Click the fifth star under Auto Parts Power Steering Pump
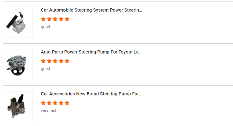This screenshot has height=126, width=233. [67, 61]
